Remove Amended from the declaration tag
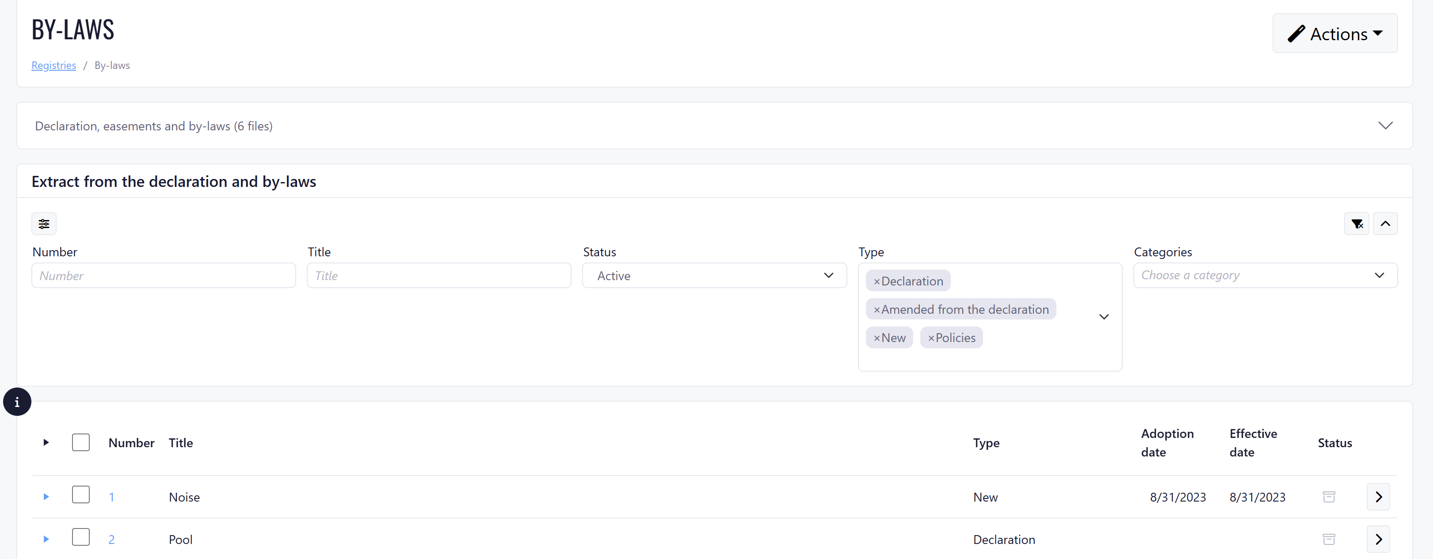Viewport: 1433px width, 559px height. point(877,310)
